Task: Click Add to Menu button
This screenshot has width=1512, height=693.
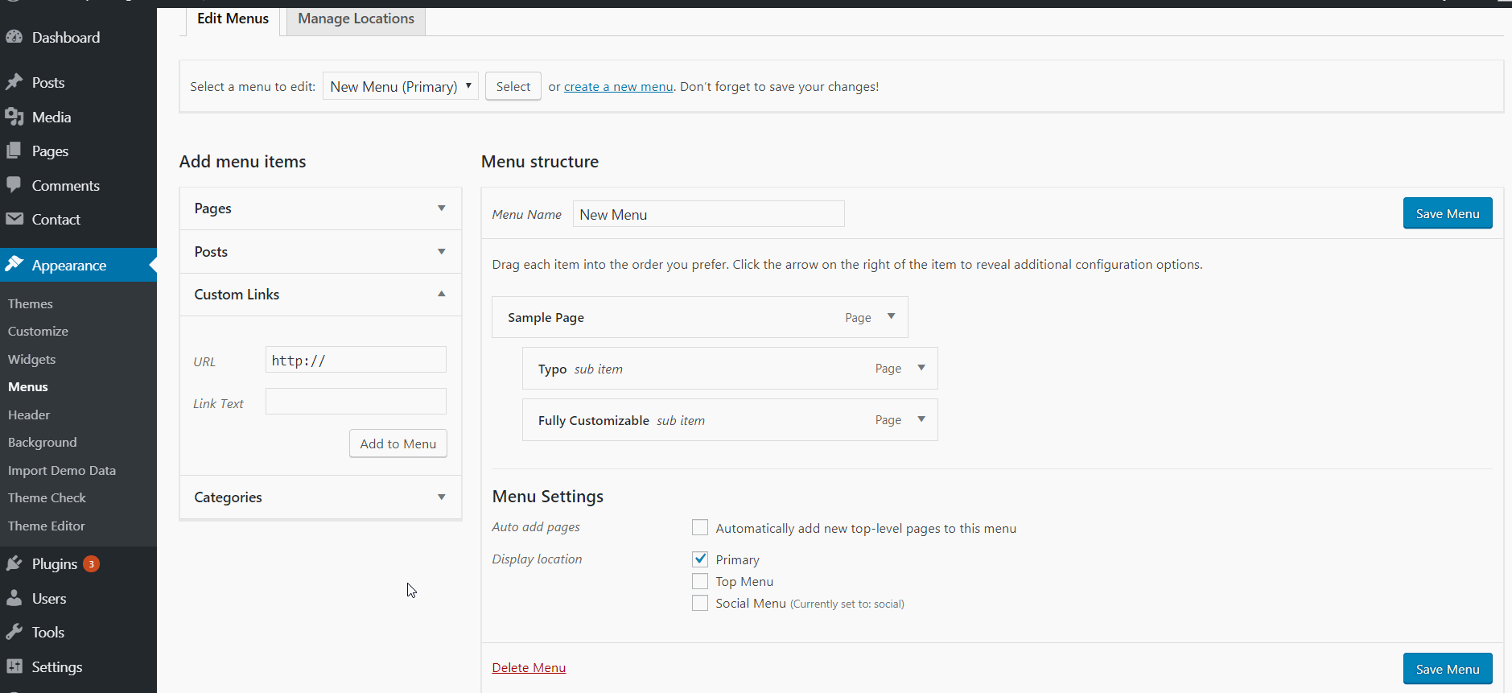Action: pyautogui.click(x=398, y=443)
